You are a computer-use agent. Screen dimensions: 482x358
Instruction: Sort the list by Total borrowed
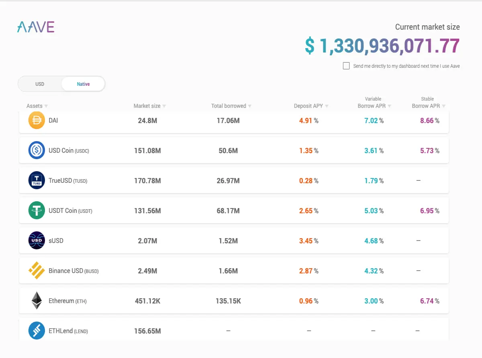tap(231, 106)
